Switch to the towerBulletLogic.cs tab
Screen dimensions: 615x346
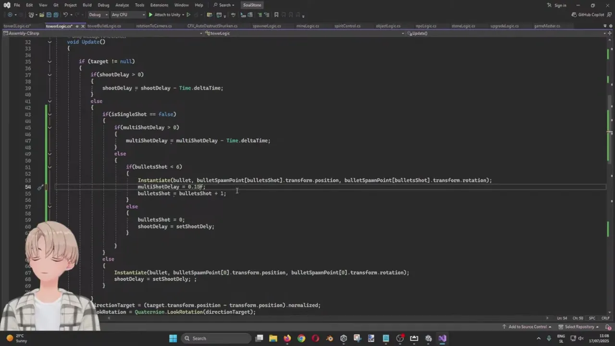coord(104,26)
